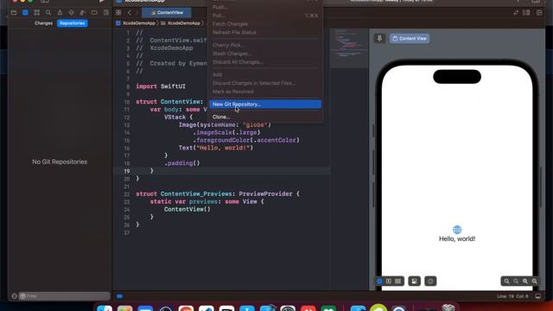This screenshot has height=311, width=553.
Task: Toggle editor review changes icon
Action: point(516,13)
